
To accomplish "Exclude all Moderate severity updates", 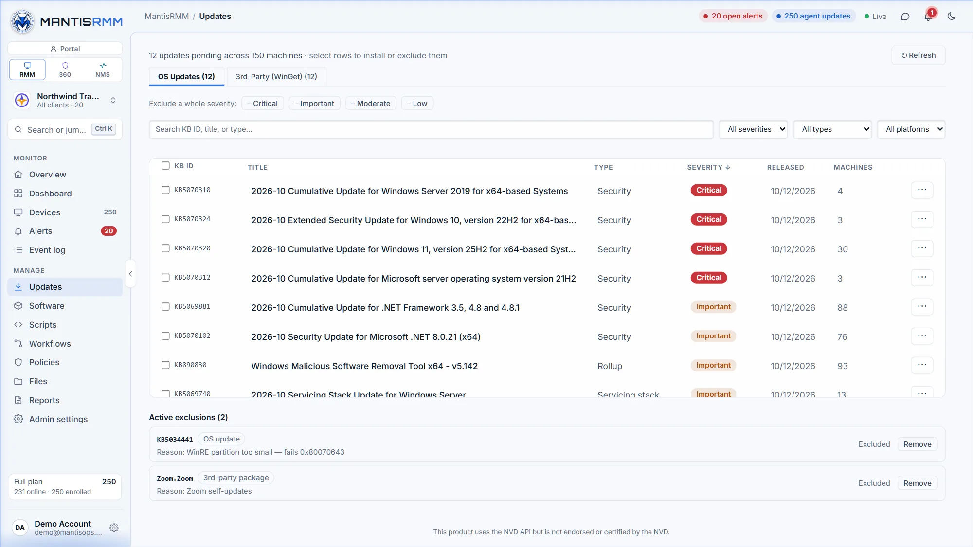I will pos(371,104).
